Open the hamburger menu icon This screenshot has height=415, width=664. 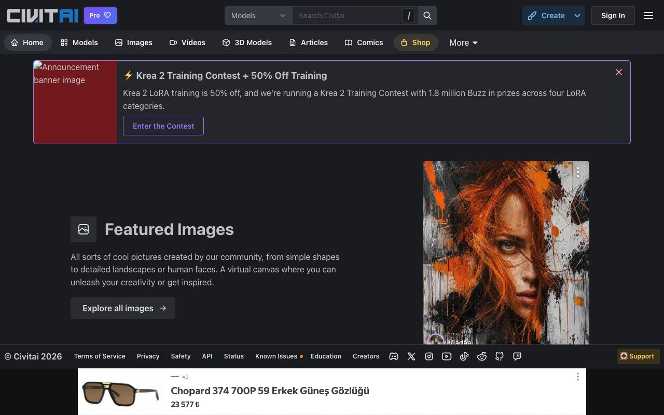tap(648, 16)
